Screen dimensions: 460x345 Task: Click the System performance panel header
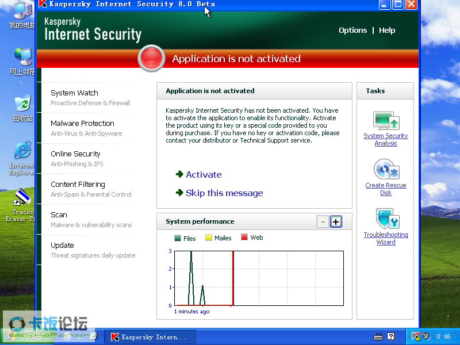tap(254, 221)
